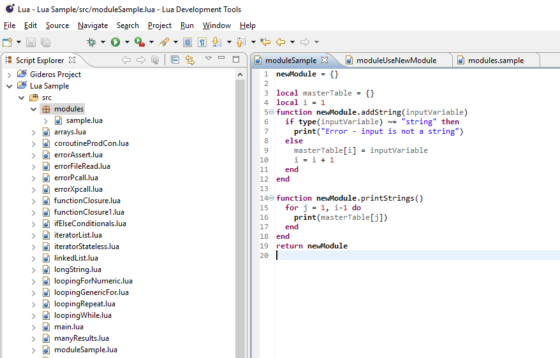
Task: Open the Forward history dropdown arrow
Action: [316, 42]
